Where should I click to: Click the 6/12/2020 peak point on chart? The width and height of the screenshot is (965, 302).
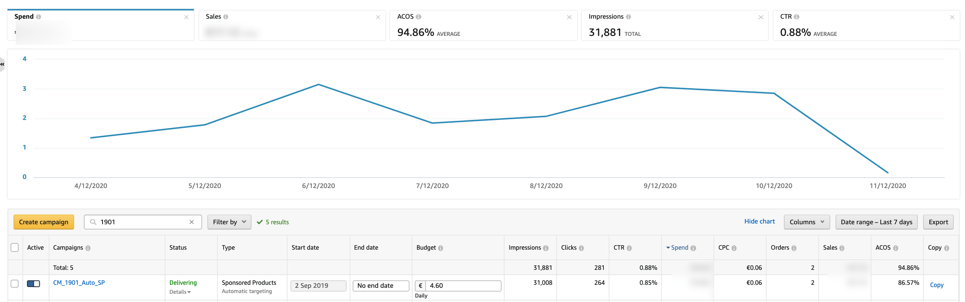pos(319,84)
